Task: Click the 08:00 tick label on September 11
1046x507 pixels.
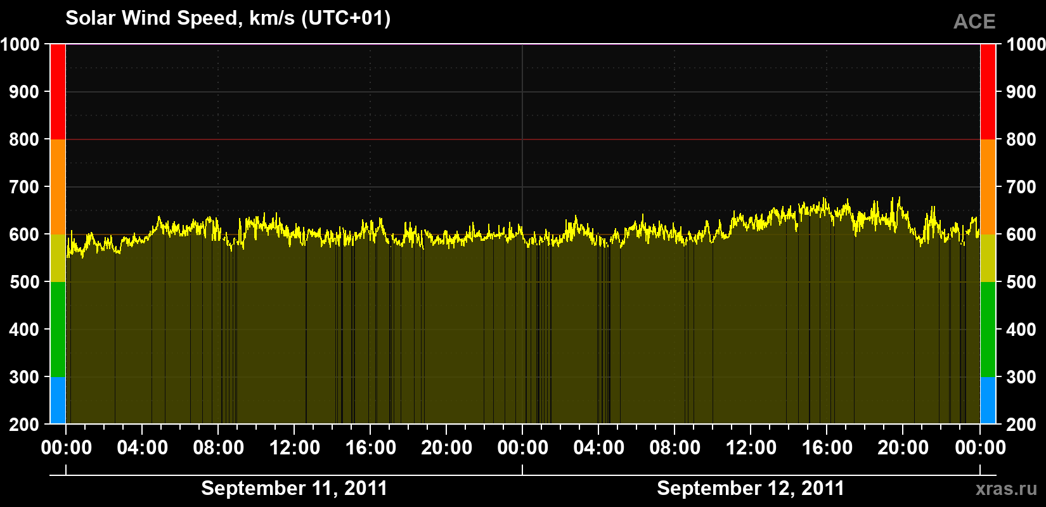Action: (x=219, y=448)
